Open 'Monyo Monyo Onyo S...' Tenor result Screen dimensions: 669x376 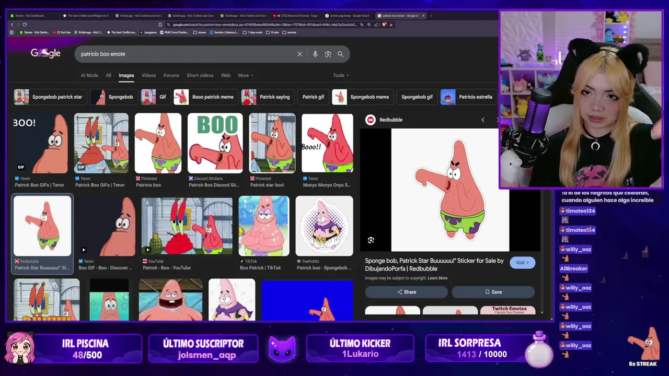pyautogui.click(x=327, y=143)
